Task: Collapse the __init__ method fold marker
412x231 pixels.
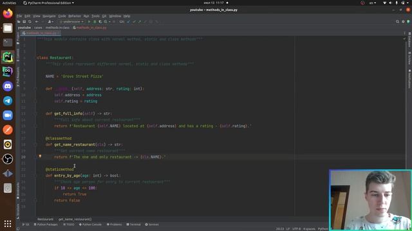Action: coord(36,89)
